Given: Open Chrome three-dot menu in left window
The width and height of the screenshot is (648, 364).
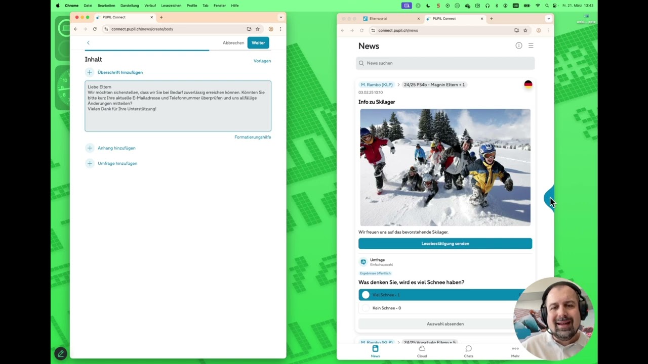Looking at the screenshot, I should tap(280, 29).
